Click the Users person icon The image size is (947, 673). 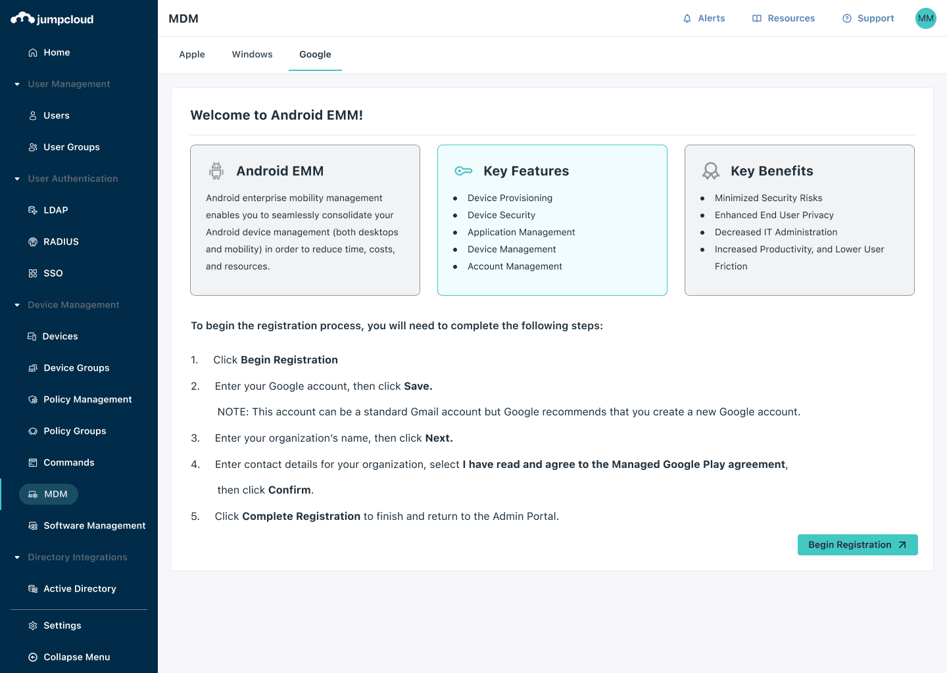point(33,116)
